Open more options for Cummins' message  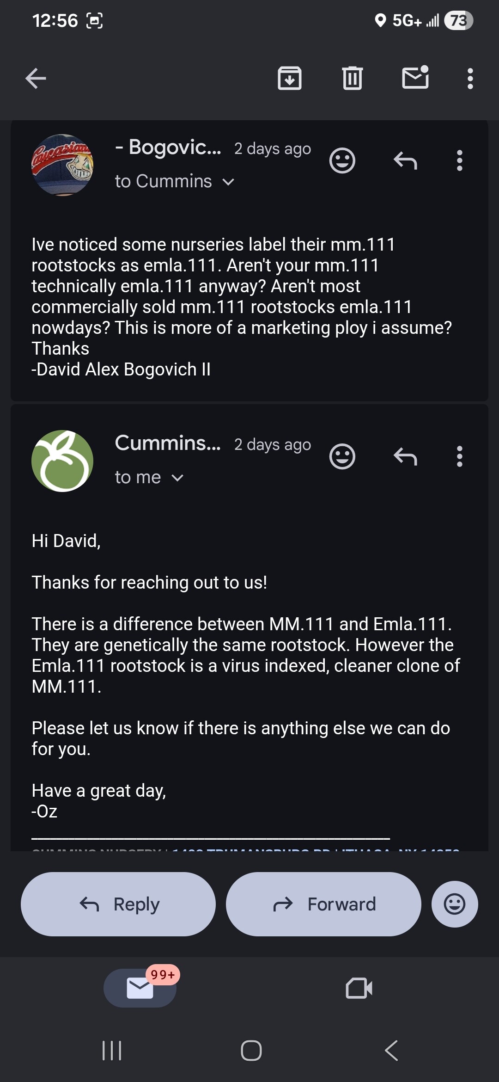coord(459,457)
